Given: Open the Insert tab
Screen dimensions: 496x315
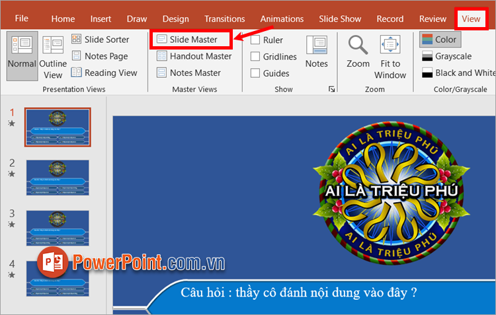Looking at the screenshot, I should coord(101,19).
